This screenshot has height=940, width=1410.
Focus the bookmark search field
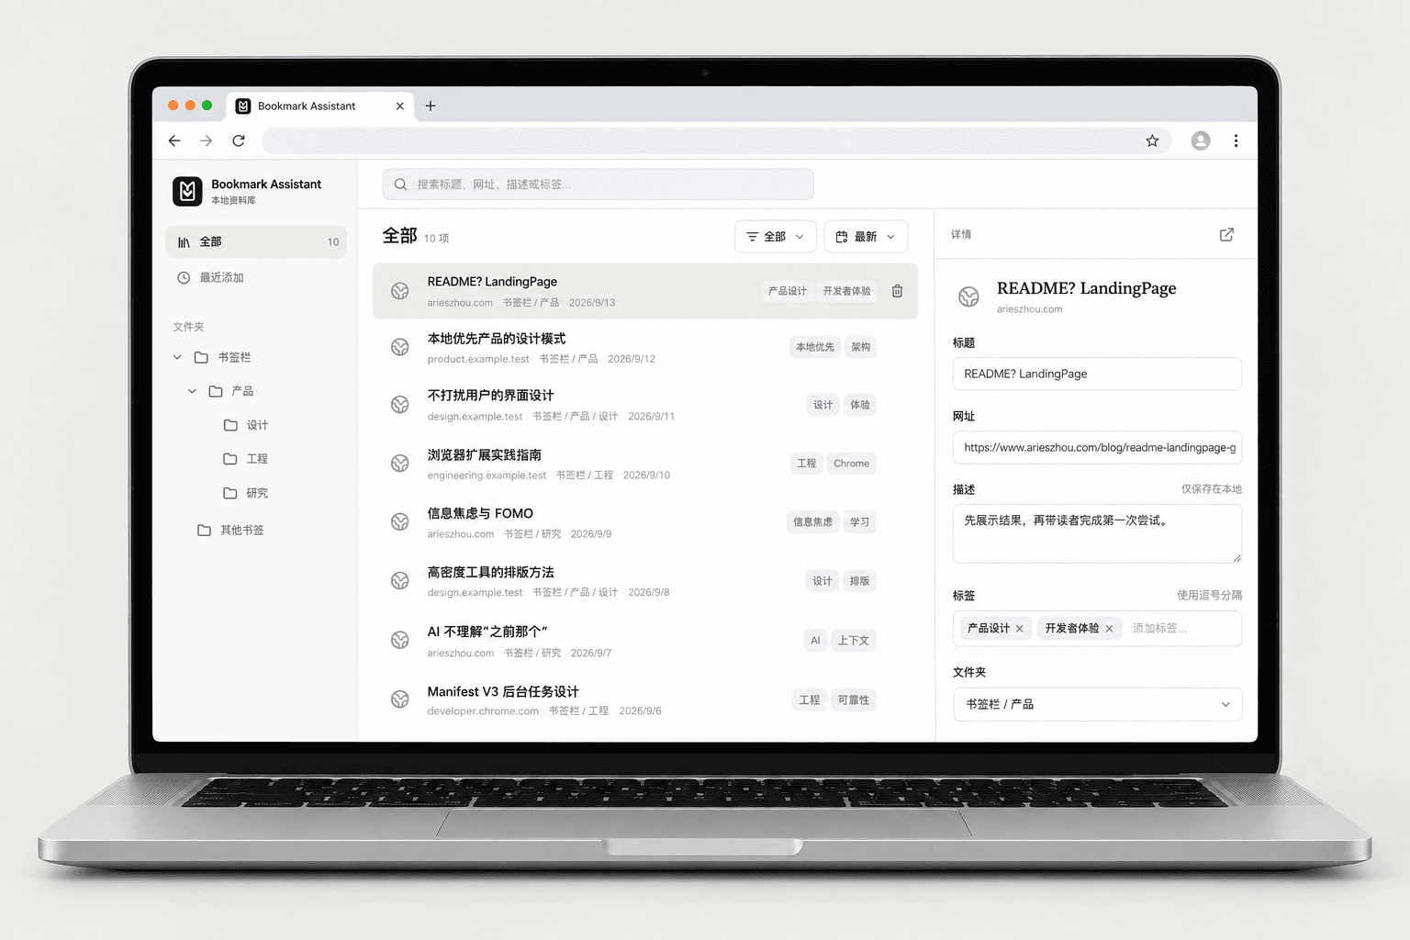point(598,185)
